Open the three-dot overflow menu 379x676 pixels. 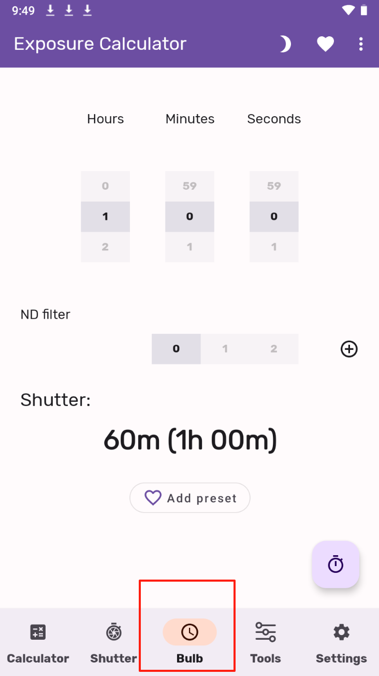(361, 44)
